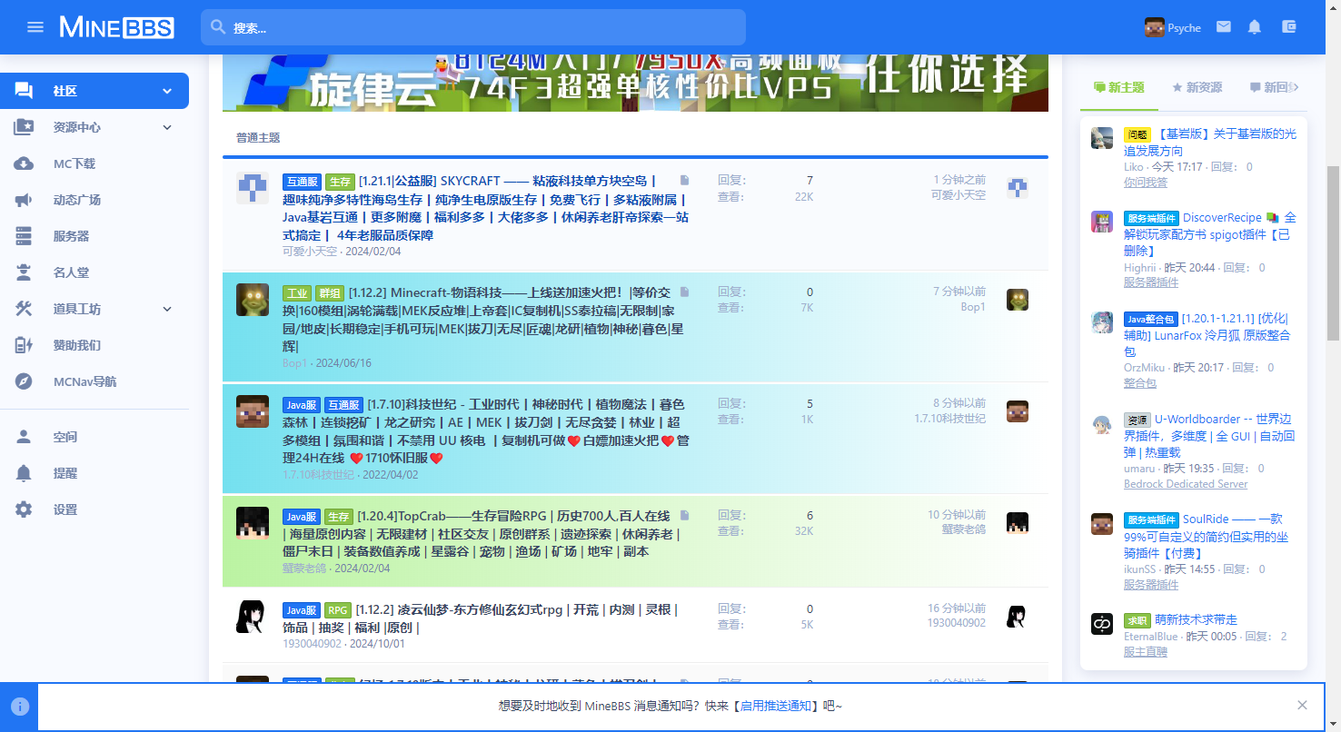Viewport: 1341px width, 732px height.
Task: Open the TopCrab 生存冒险RPG thread
Action: pyautogui.click(x=482, y=533)
